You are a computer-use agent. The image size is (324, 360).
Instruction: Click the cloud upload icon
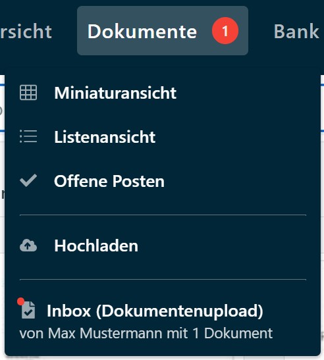pos(28,245)
